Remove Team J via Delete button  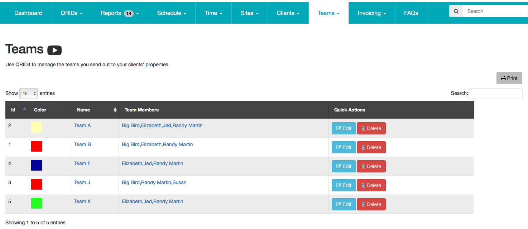click(371, 185)
